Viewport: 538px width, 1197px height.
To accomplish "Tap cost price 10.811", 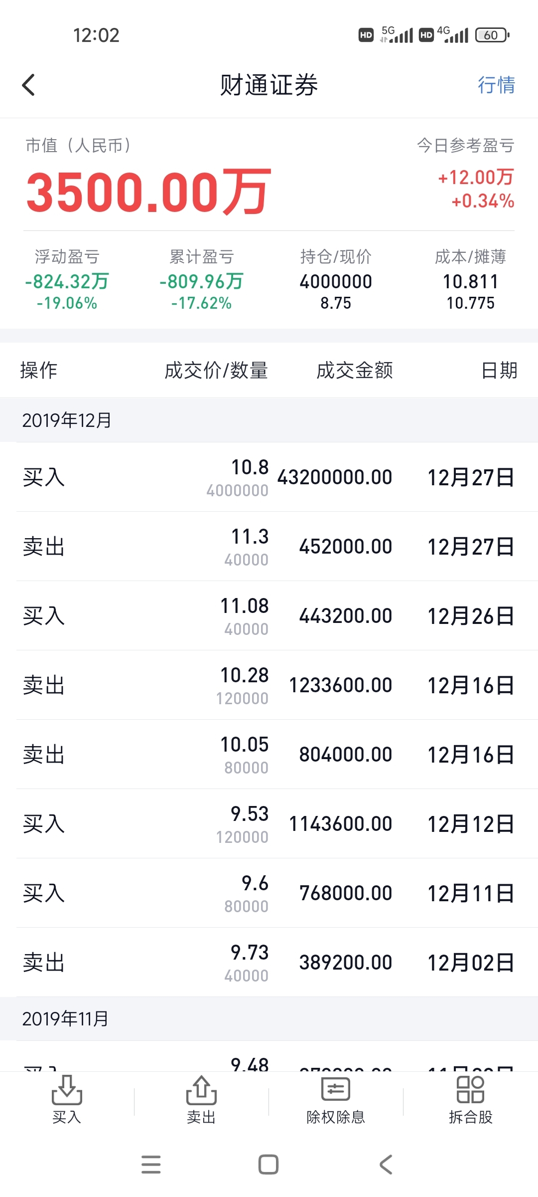I will point(470,282).
